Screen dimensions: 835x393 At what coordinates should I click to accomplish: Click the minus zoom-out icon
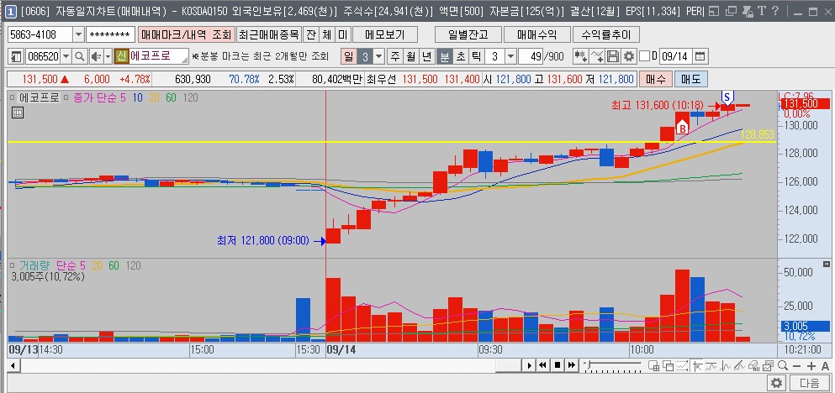point(796,366)
